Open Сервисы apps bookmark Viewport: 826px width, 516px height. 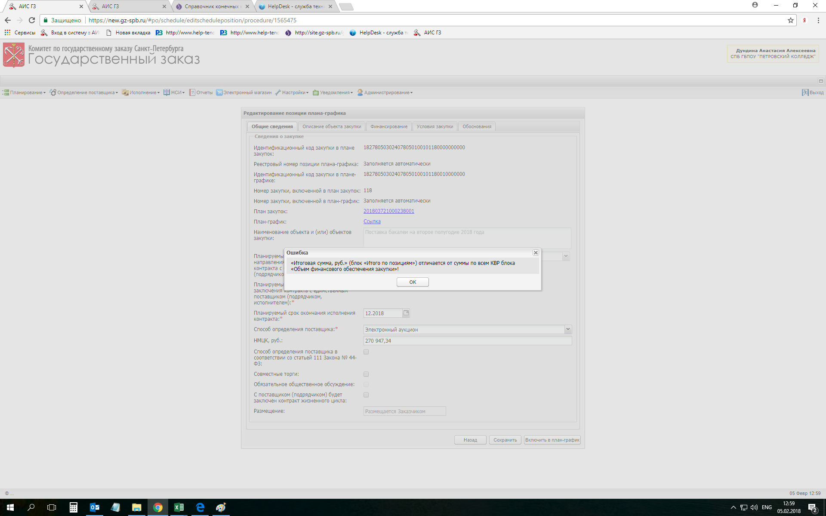[x=20, y=33]
